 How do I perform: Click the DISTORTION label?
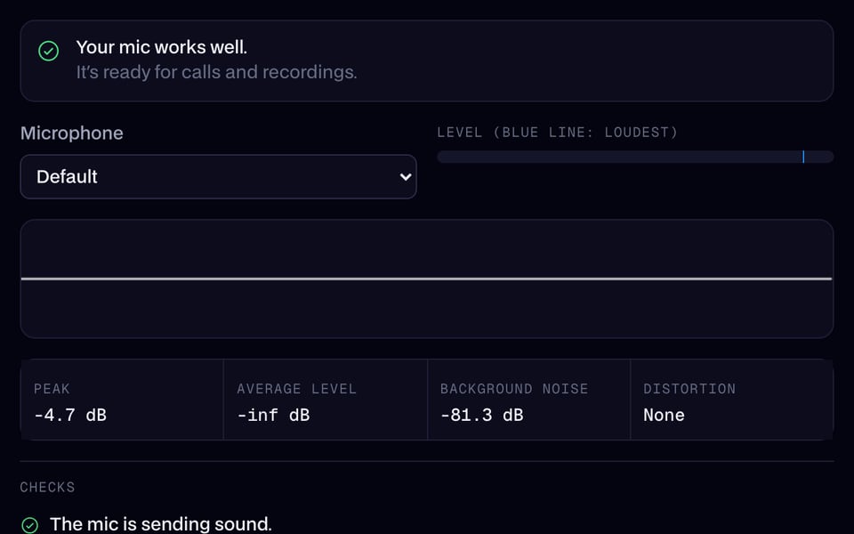point(689,389)
